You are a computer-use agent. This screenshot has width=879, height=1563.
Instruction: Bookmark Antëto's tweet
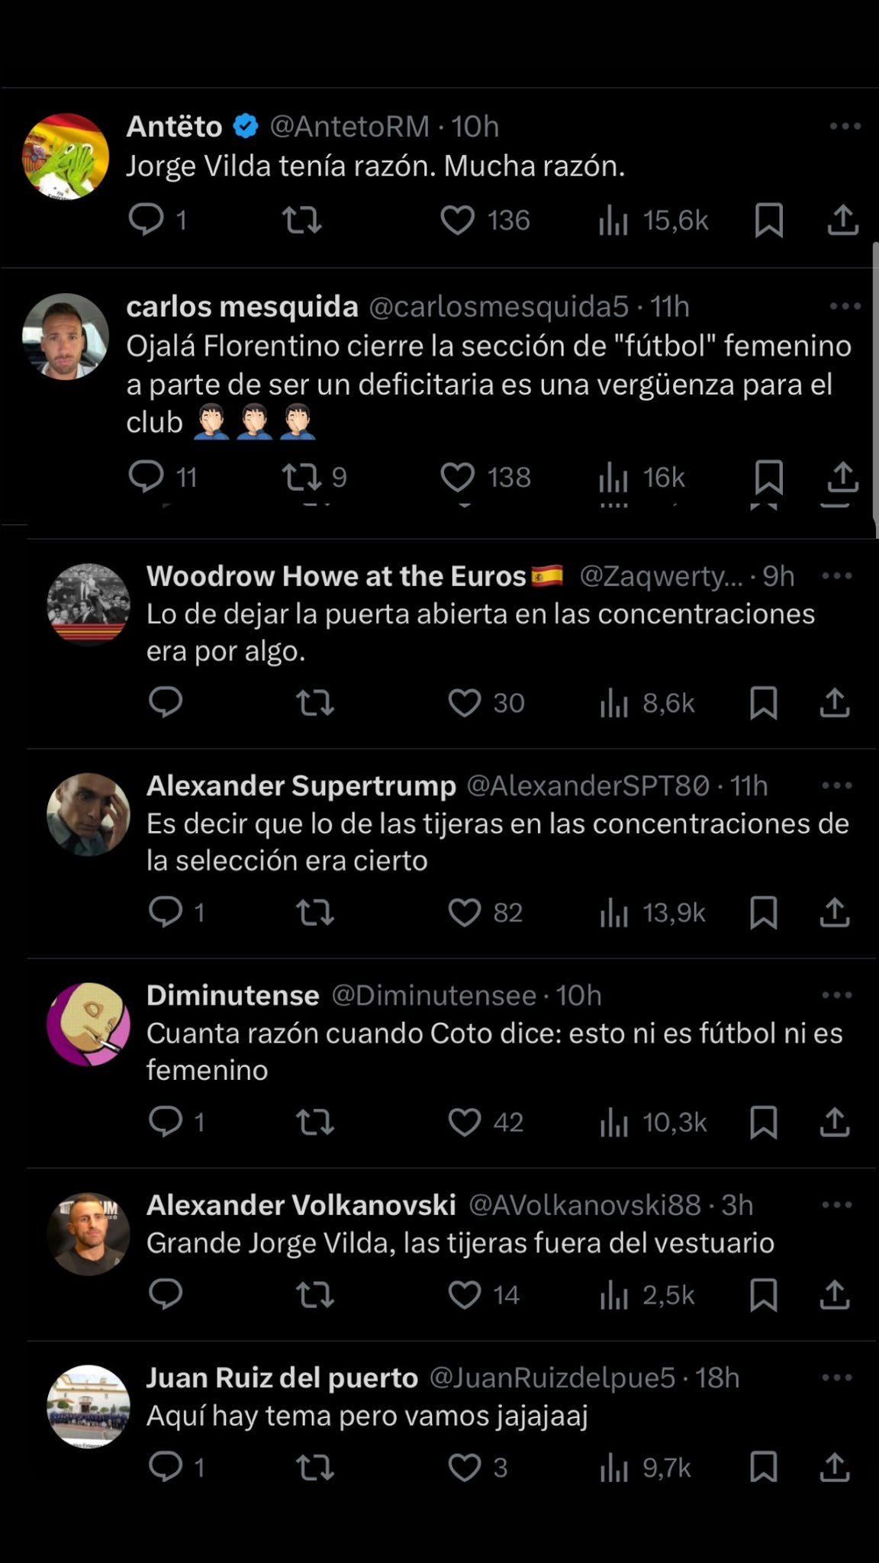pyautogui.click(x=768, y=221)
